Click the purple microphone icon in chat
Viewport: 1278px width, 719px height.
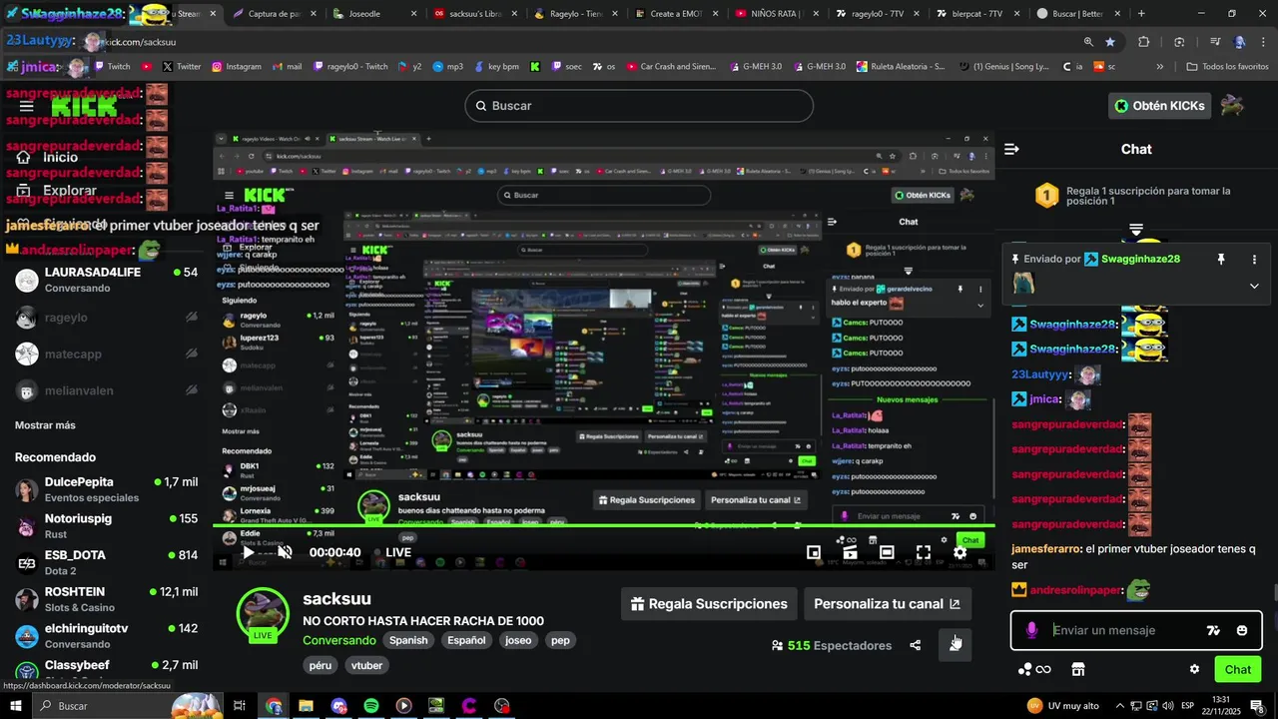[1031, 630]
